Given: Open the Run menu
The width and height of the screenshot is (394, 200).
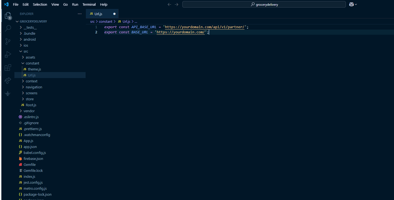Looking at the screenshot, I should click(x=75, y=4).
